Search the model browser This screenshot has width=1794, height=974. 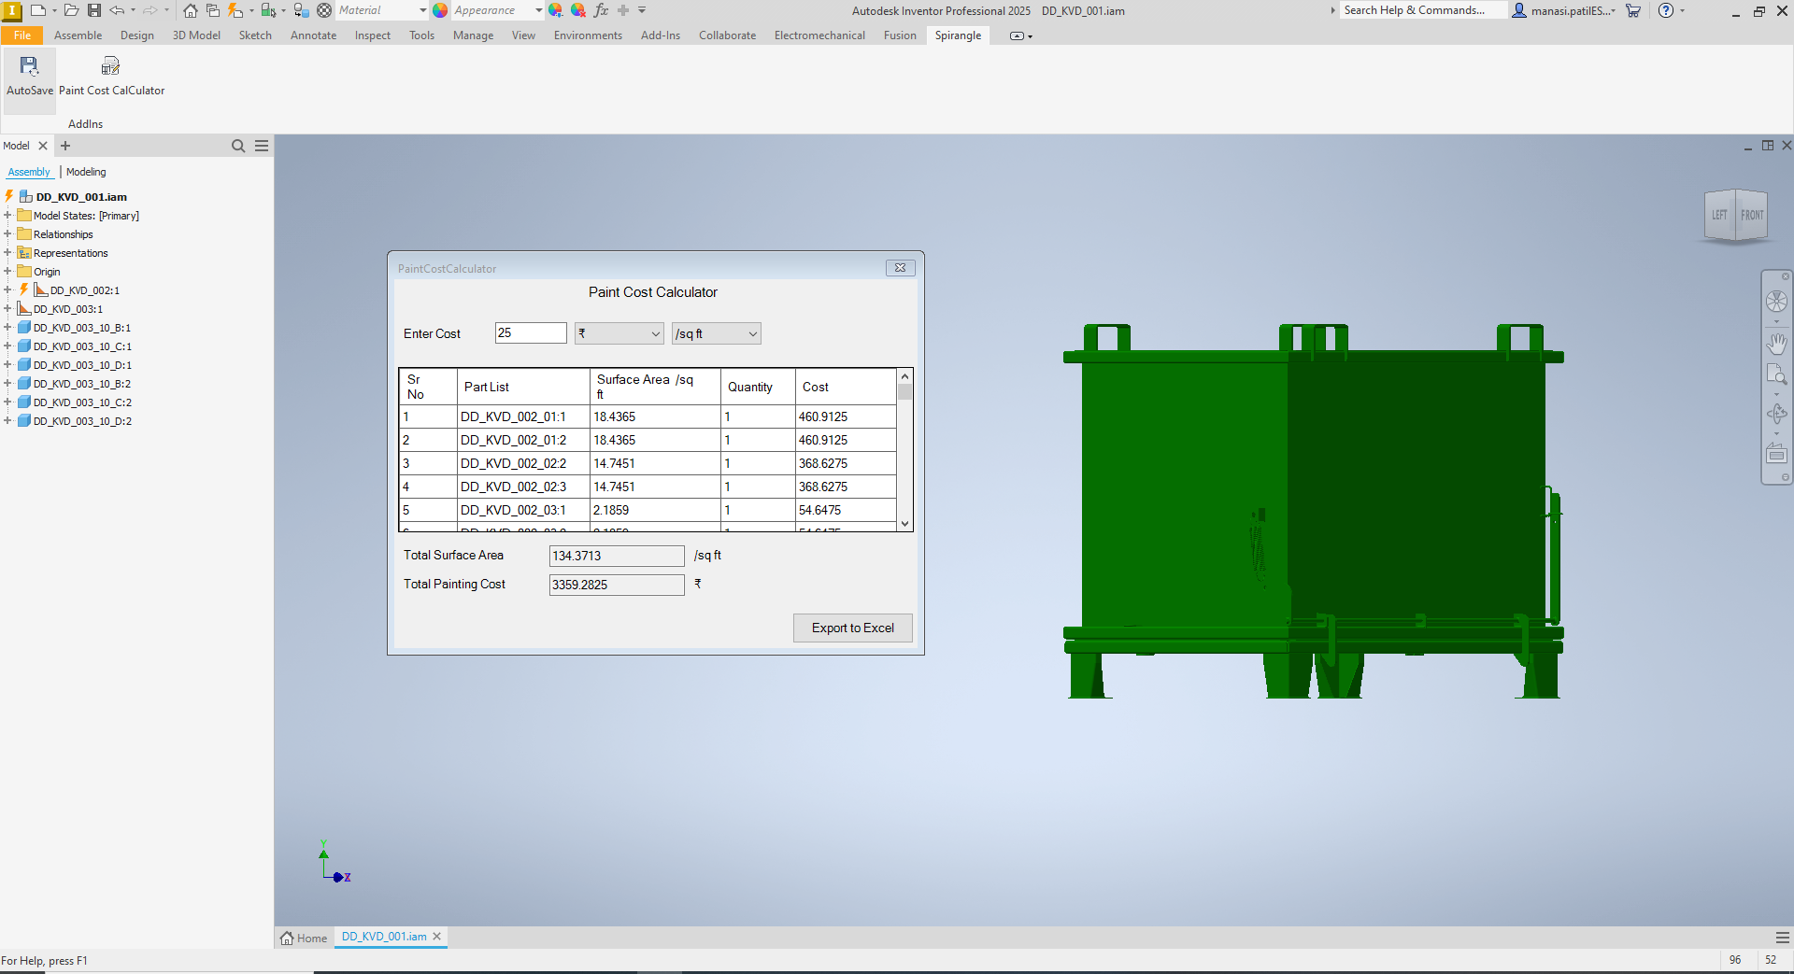pyautogui.click(x=238, y=146)
